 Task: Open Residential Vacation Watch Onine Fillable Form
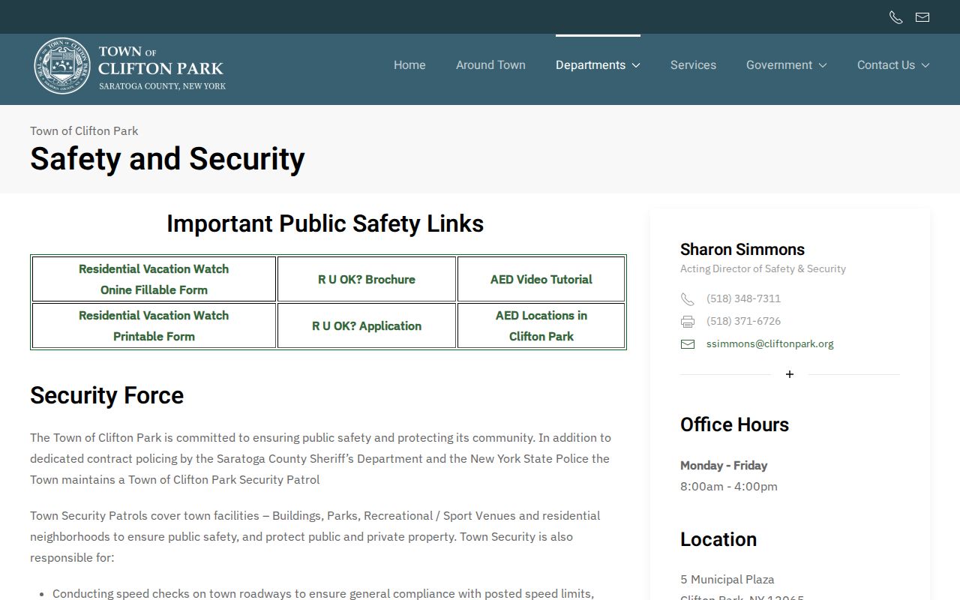point(154,279)
